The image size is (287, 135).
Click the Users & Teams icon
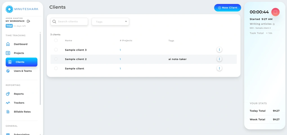click(8, 71)
